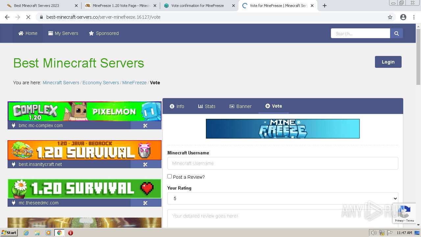Open the volume control in system tray

[x=374, y=233]
